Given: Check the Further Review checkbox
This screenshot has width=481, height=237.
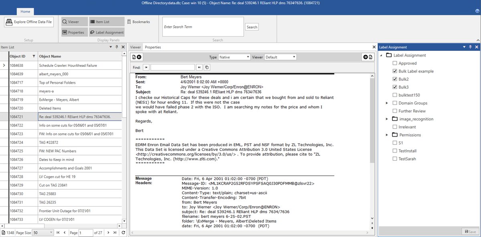Looking at the screenshot, I should coord(395,111).
